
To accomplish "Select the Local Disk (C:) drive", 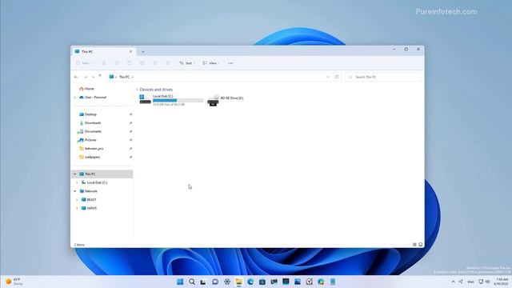I will tap(171, 100).
